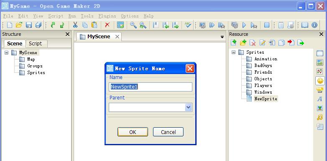Switch to the Scene tab in Structure panel
Image resolution: width=327 pixels, height=161 pixels.
coord(15,44)
